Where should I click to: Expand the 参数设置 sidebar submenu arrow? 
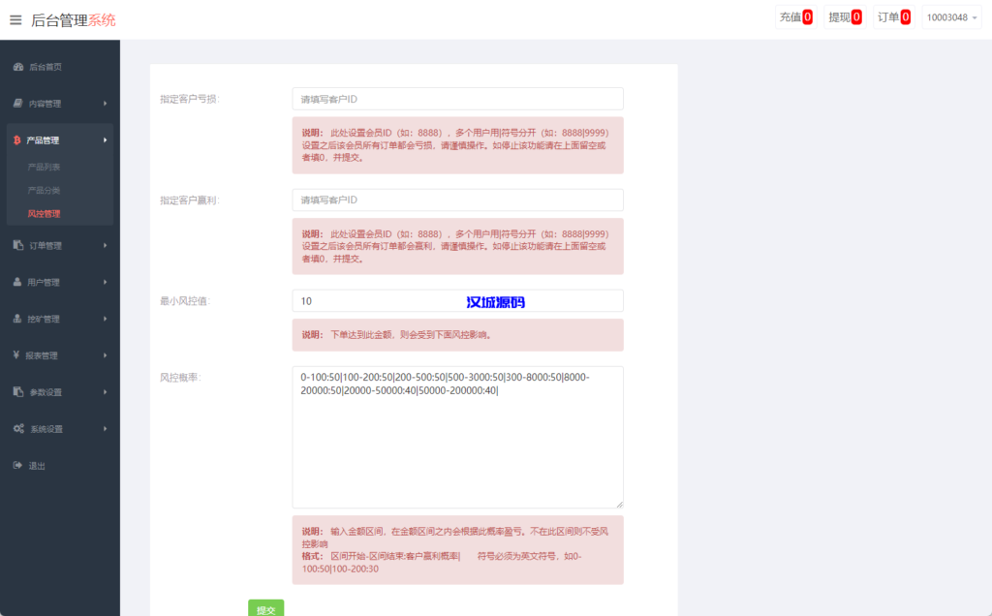[x=105, y=392]
